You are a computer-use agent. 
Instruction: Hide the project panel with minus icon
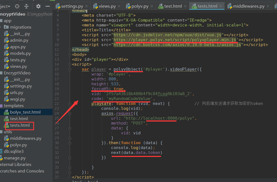(x=47, y=6)
